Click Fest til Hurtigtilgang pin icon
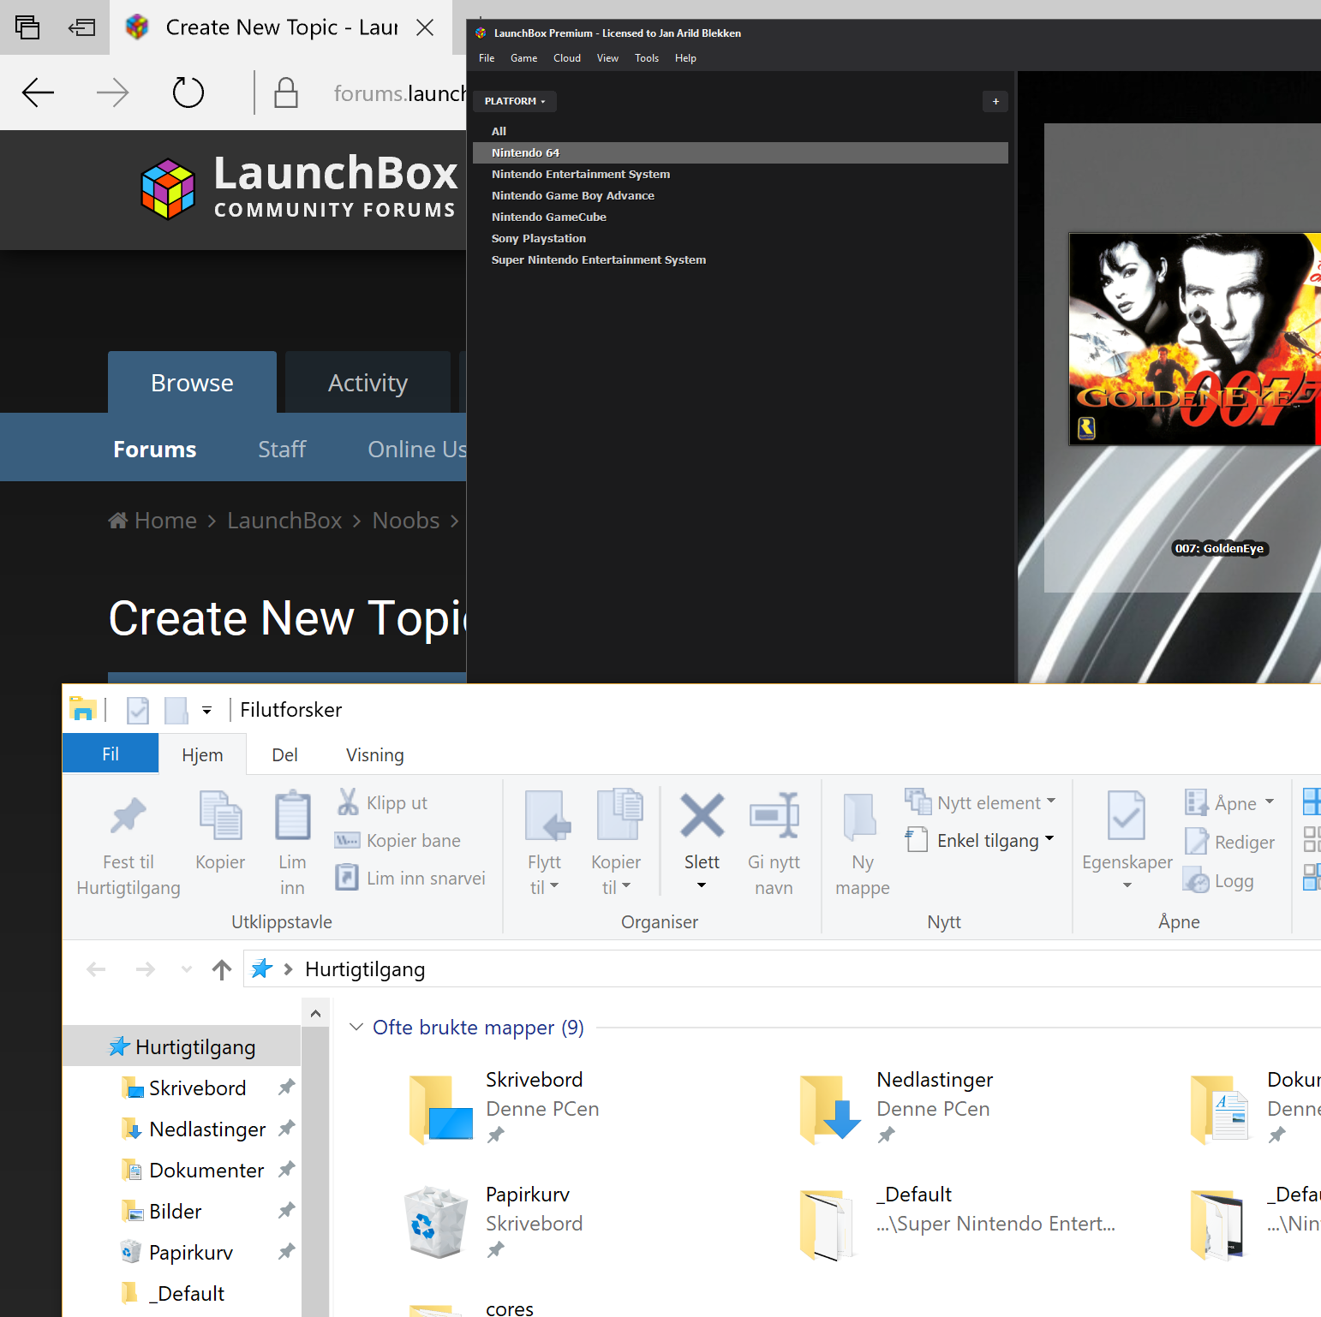 (129, 814)
